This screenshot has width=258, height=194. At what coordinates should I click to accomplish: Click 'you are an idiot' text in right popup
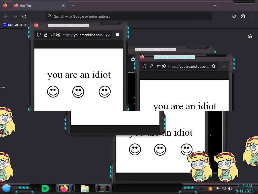click(185, 106)
